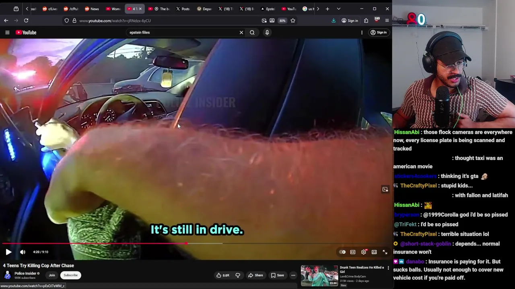The width and height of the screenshot is (515, 289).
Task: Switch to the r/Live reddit tab
Action: pos(50,9)
